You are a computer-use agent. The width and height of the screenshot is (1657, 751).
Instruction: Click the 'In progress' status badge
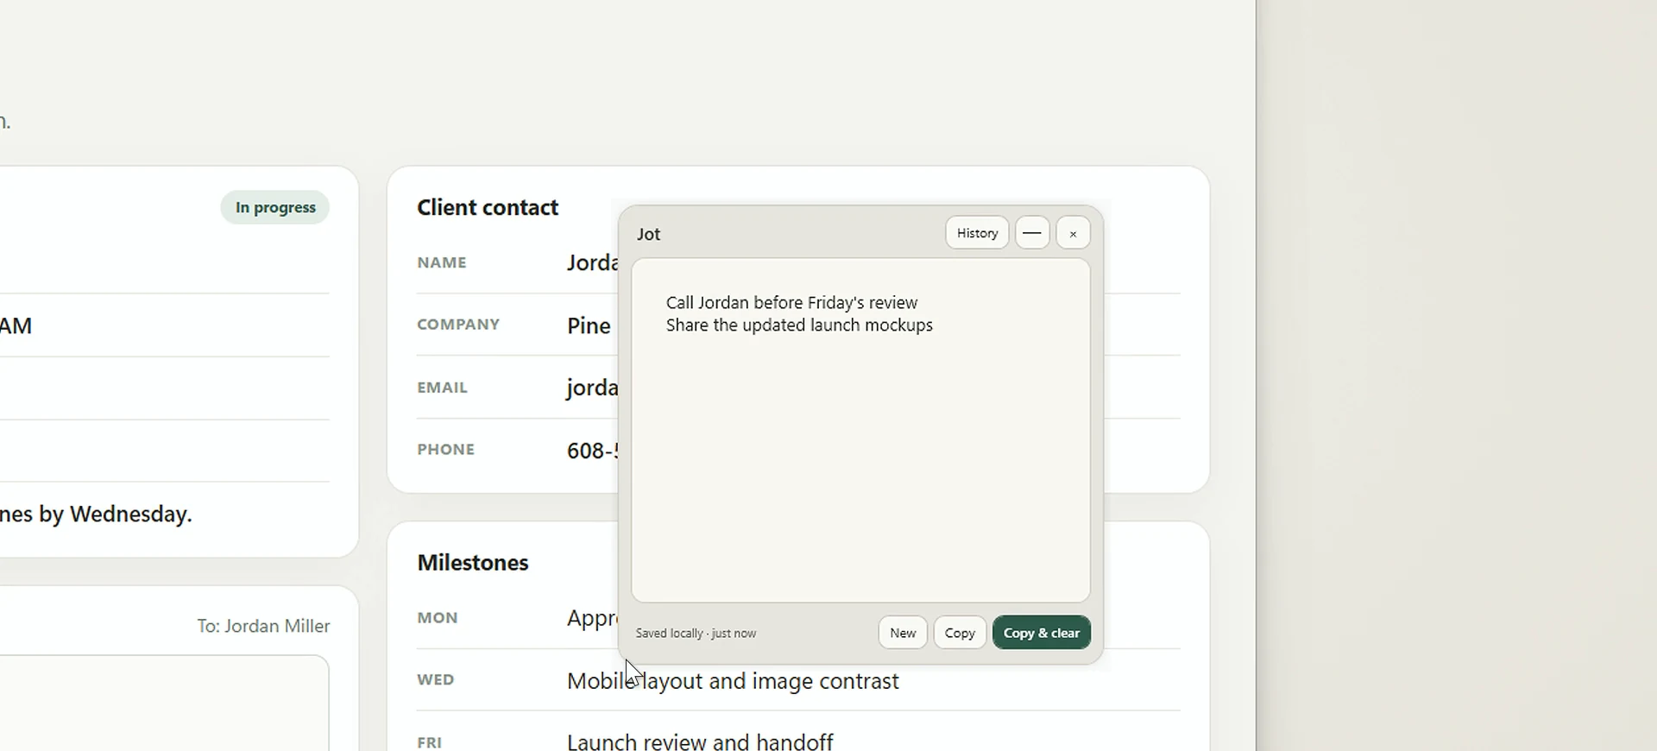[275, 207]
